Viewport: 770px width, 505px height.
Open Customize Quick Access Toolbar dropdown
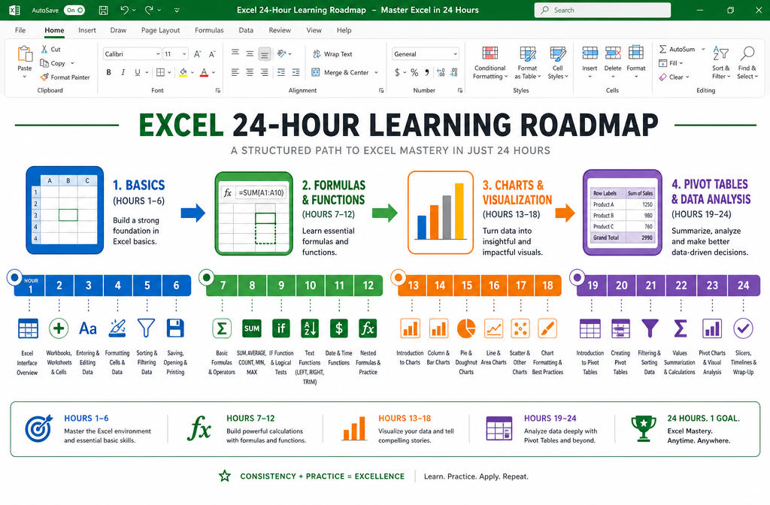(177, 10)
